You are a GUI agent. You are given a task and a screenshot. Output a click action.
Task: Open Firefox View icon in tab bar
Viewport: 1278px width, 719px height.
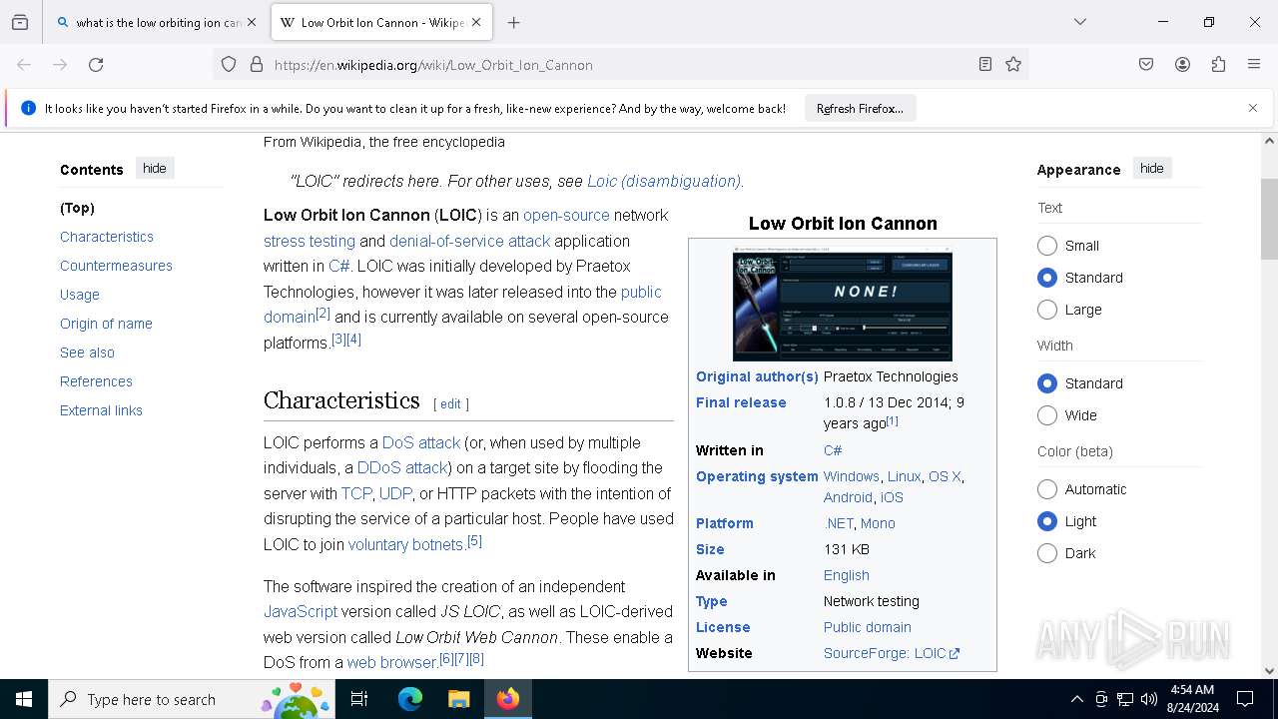[20, 22]
